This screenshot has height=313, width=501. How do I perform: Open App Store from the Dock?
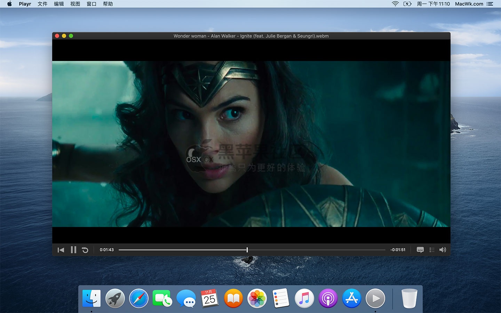tap(352, 298)
